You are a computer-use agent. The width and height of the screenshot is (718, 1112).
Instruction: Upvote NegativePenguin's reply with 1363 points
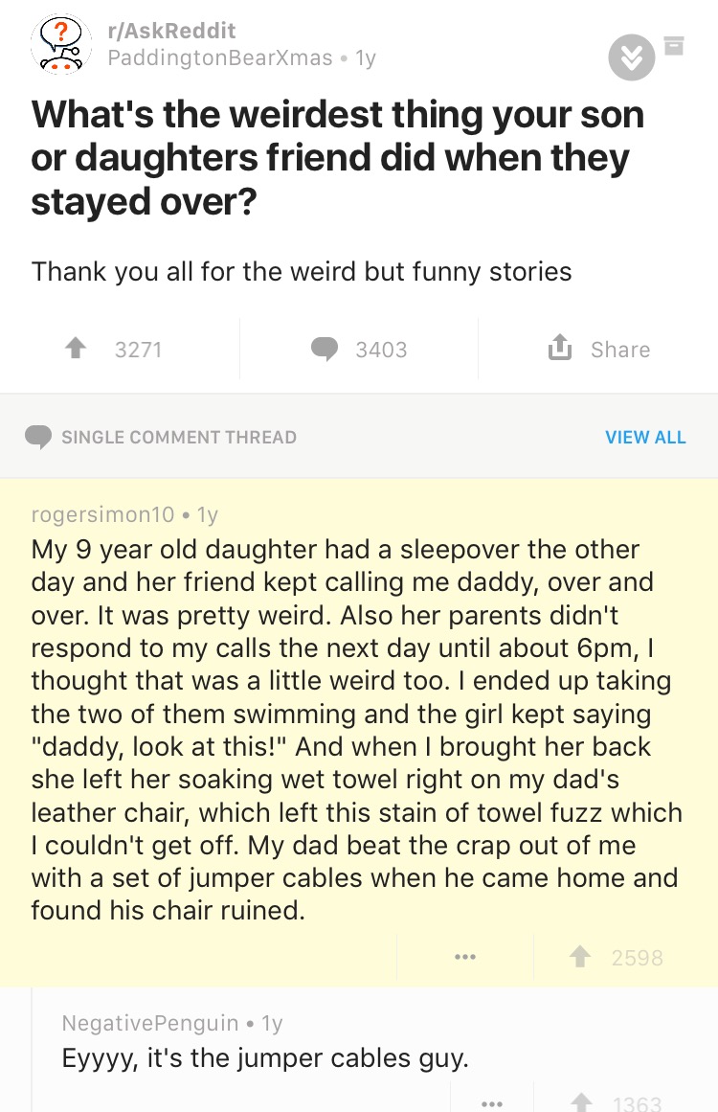tap(582, 1102)
